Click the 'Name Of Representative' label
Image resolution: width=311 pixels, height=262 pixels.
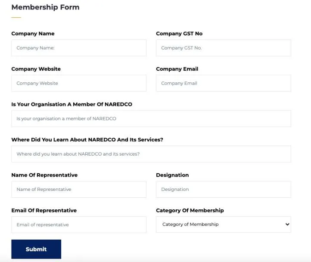tap(44, 175)
